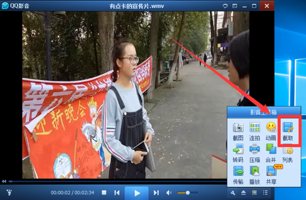Open the 合并 merge videos tool
306x200 pixels.
pyautogui.click(x=271, y=152)
